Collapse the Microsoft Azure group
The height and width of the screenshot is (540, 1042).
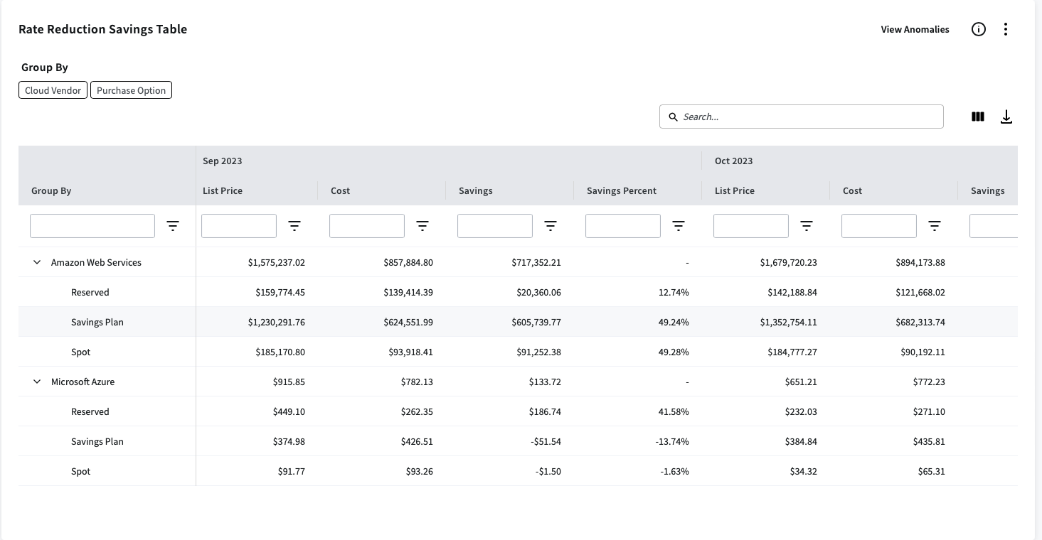tap(37, 382)
